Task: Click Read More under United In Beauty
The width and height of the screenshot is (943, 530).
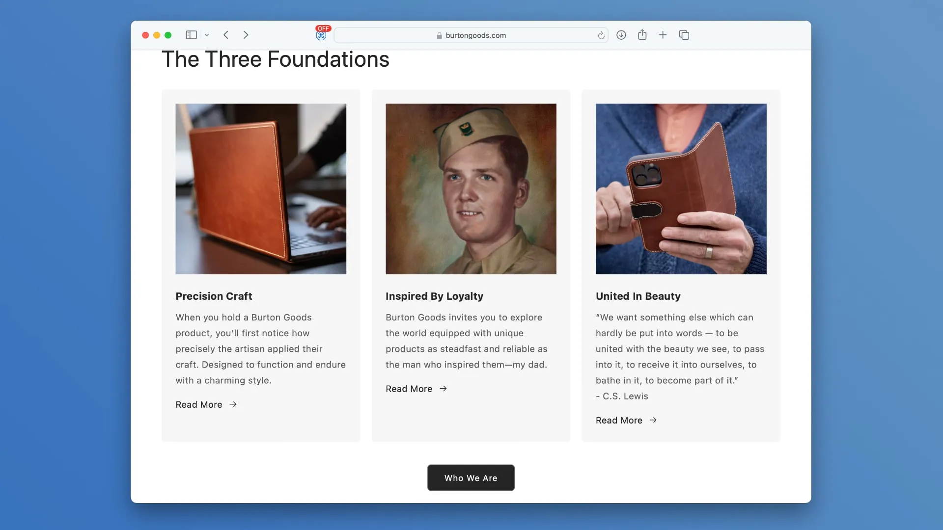Action: (626, 421)
